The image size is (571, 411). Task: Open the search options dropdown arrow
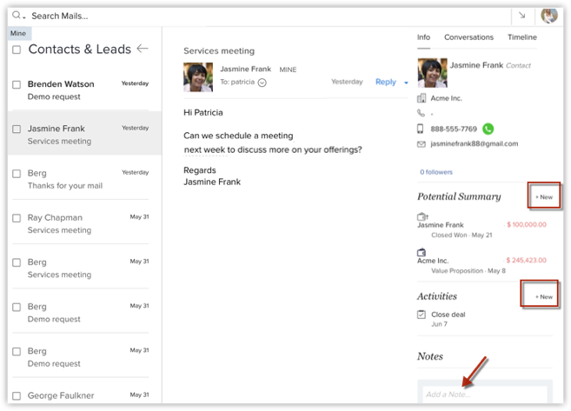tap(24, 17)
